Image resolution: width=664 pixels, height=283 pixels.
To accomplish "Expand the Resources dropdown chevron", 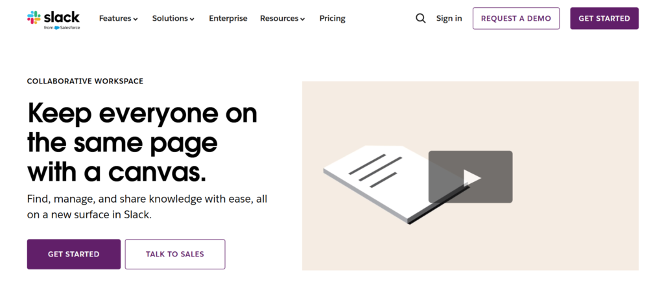I will point(303,19).
